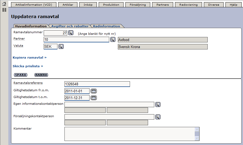Open the Valuta lookup magnifier
243x145 pixels.
pos(61,46)
